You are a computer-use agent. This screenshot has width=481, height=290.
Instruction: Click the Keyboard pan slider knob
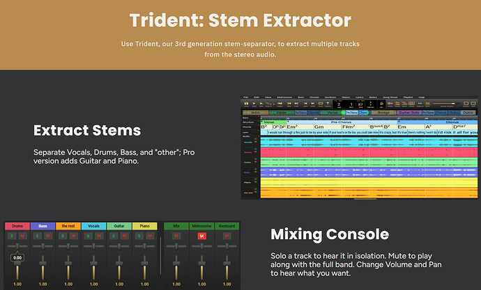(x=227, y=246)
